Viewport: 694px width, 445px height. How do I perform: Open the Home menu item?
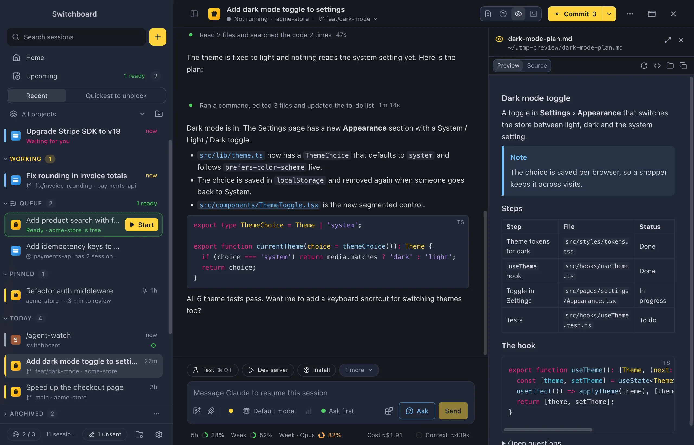pos(86,58)
